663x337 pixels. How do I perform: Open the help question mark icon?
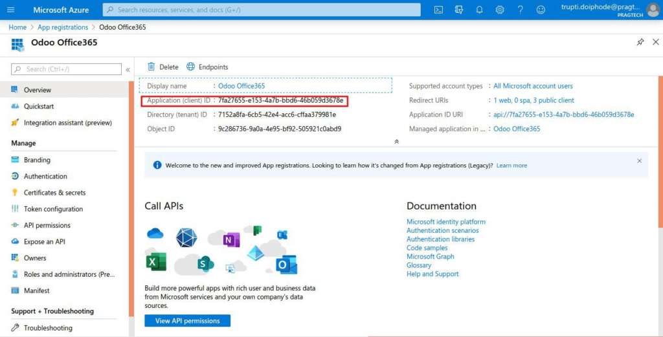520,10
